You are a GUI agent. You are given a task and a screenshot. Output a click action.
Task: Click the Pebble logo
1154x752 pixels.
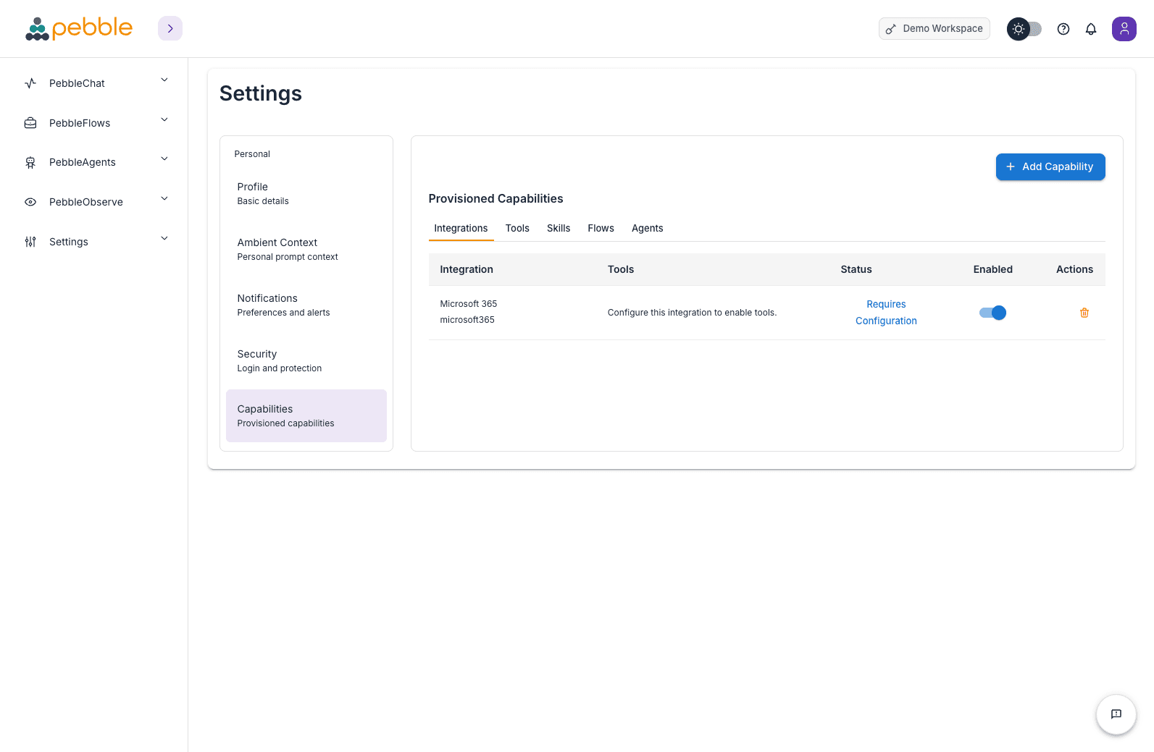point(79,28)
